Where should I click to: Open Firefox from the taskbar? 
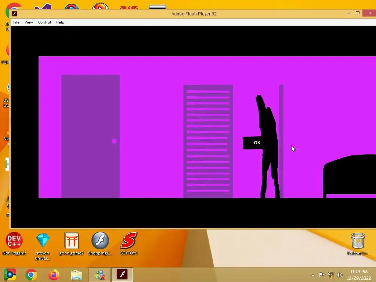pyautogui.click(x=54, y=275)
